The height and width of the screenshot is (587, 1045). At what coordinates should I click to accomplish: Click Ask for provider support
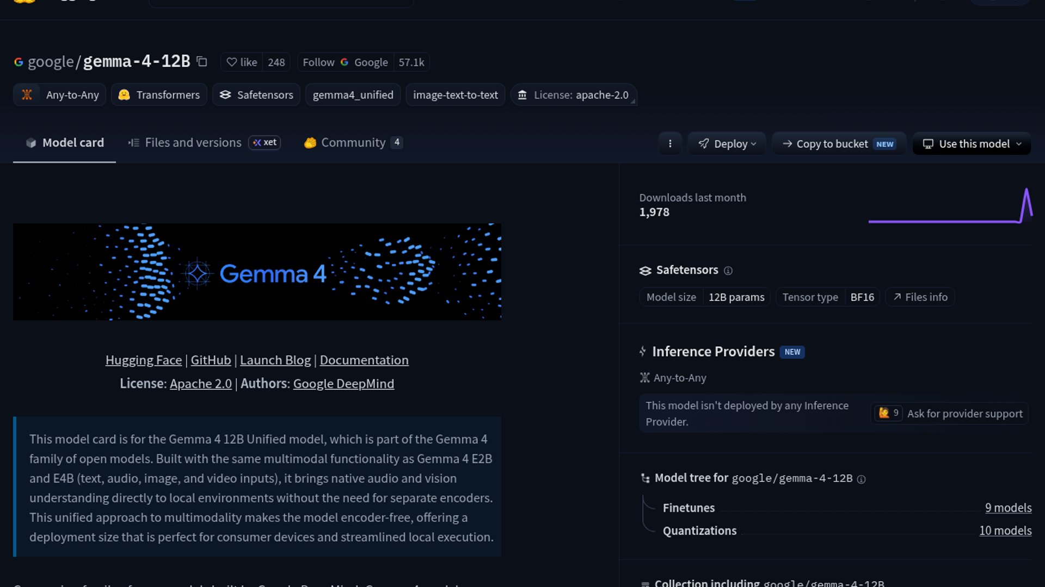pyautogui.click(x=949, y=414)
